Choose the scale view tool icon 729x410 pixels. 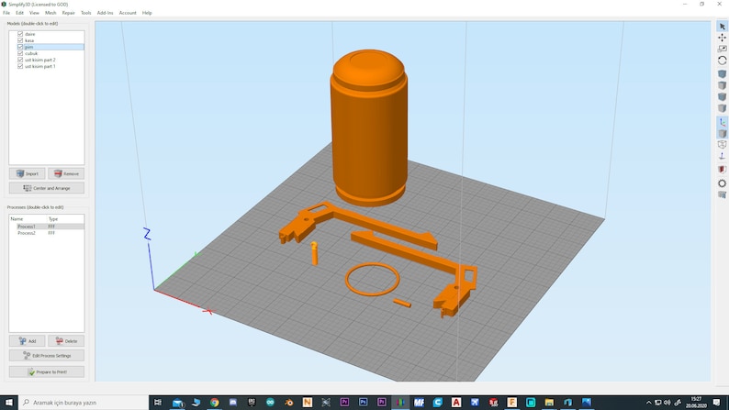pyautogui.click(x=722, y=49)
